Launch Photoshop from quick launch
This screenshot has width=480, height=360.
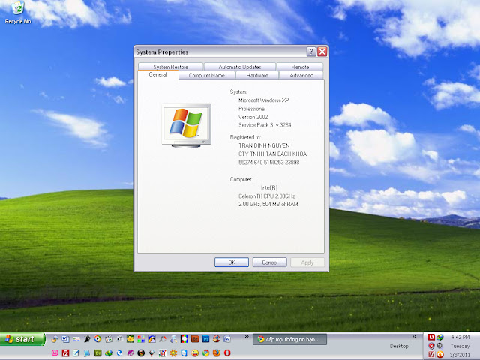[205, 338]
